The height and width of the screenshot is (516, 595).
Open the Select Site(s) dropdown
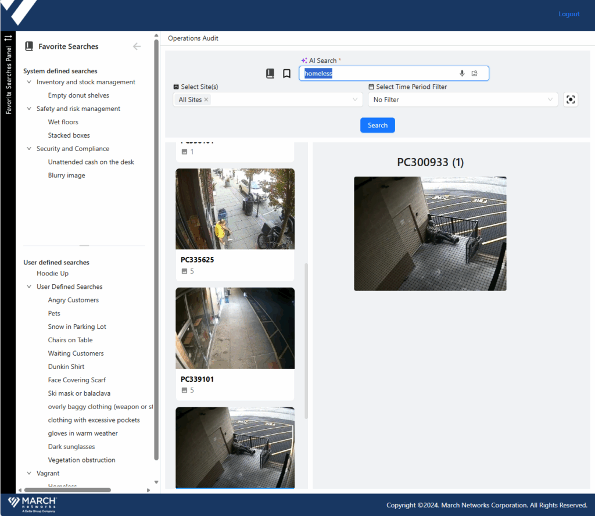[x=356, y=100]
